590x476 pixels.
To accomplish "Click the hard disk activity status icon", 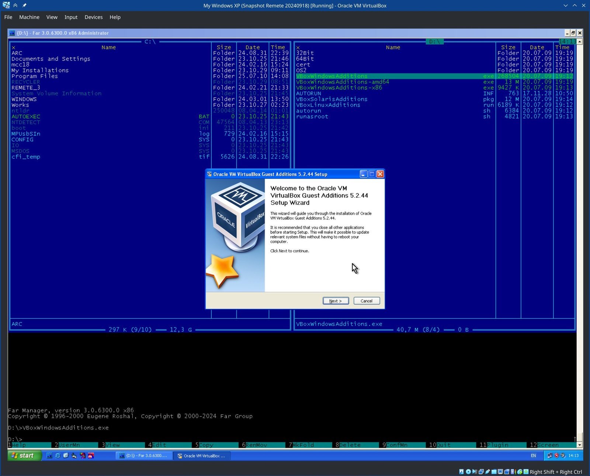I will click(461, 472).
